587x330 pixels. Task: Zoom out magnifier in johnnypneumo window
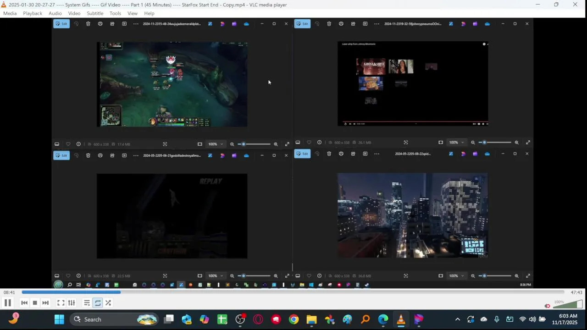click(473, 142)
